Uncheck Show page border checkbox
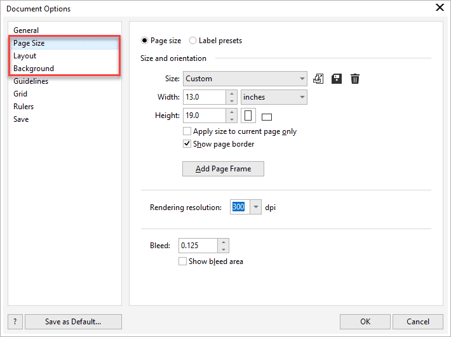Image resolution: width=451 pixels, height=337 pixels. 187,144
